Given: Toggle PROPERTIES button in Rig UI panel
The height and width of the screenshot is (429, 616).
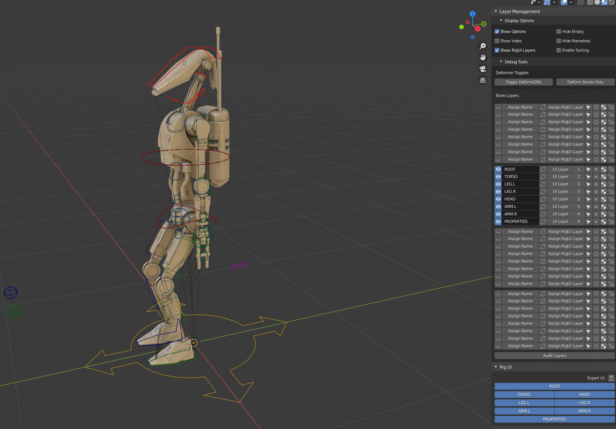Looking at the screenshot, I should tap(554, 419).
